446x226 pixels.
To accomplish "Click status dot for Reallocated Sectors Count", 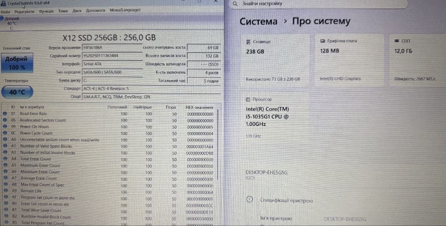I will click(5, 120).
